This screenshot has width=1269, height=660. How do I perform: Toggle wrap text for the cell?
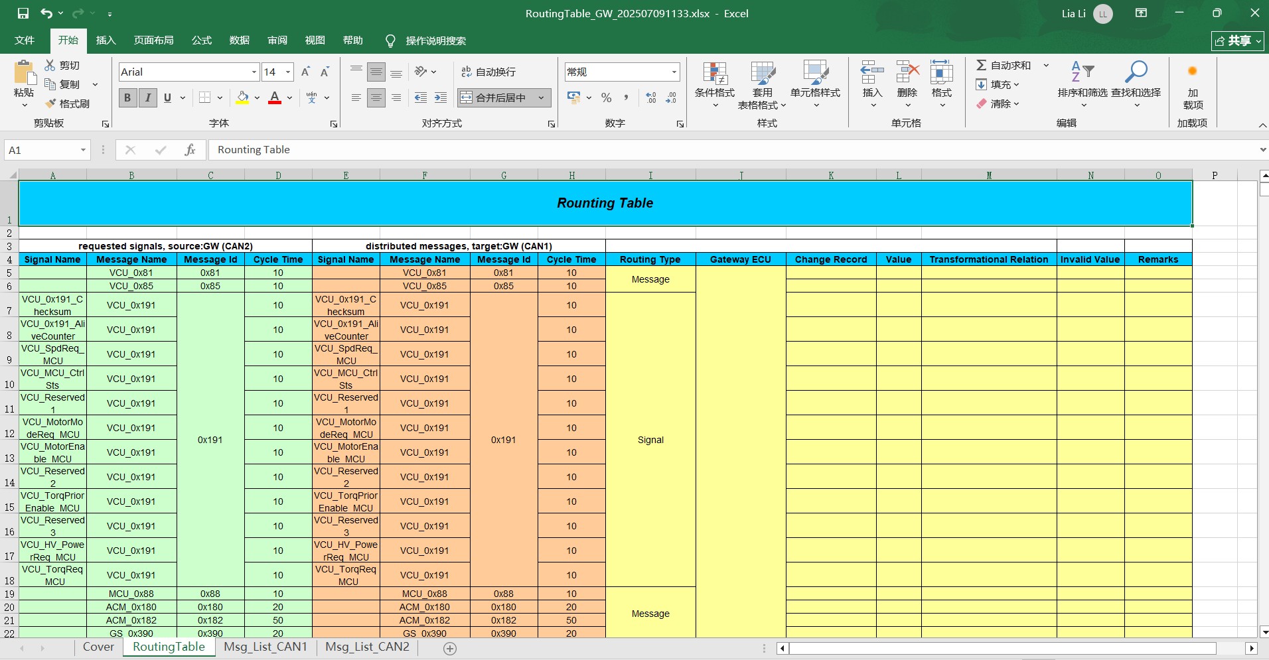488,72
